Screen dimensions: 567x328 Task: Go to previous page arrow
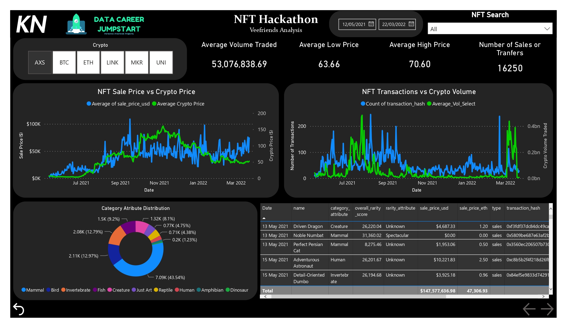529,309
